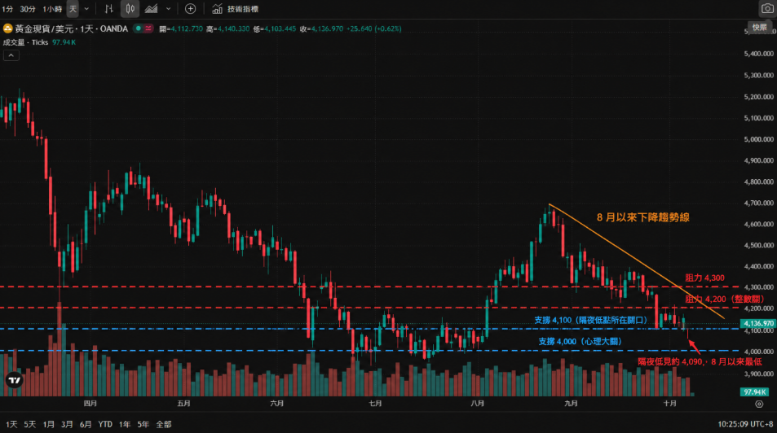Collapse the indicator legend with the up arrow
The width and height of the screenshot is (777, 433).
(11, 55)
